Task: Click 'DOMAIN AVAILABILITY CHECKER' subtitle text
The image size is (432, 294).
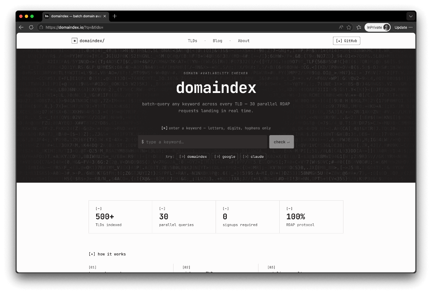Action: [x=216, y=73]
